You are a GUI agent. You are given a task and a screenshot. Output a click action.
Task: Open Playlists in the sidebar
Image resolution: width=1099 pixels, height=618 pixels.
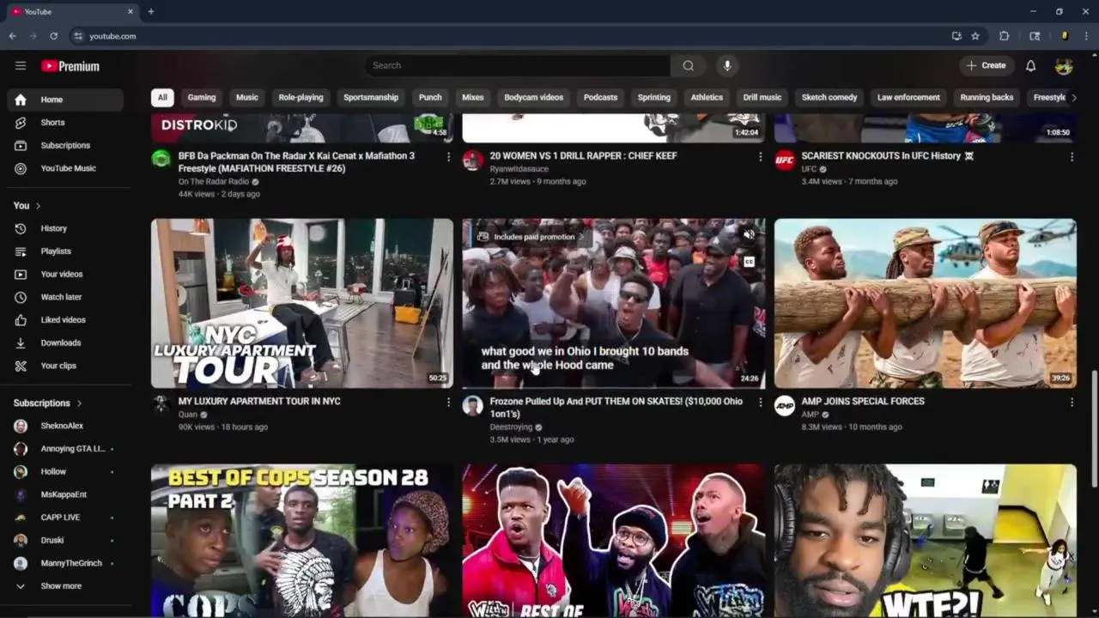[65, 251]
